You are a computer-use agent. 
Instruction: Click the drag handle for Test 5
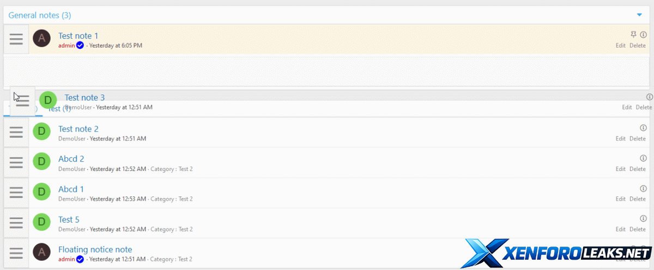coord(16,223)
